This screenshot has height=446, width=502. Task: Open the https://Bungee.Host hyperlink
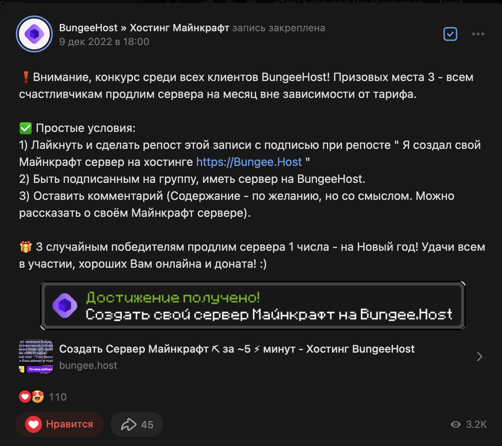coord(249,161)
